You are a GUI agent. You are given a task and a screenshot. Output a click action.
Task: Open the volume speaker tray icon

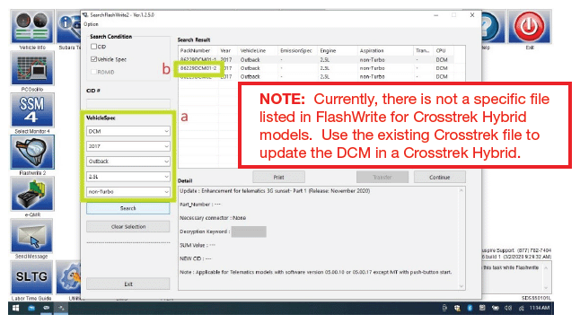pyautogui.click(x=508, y=308)
